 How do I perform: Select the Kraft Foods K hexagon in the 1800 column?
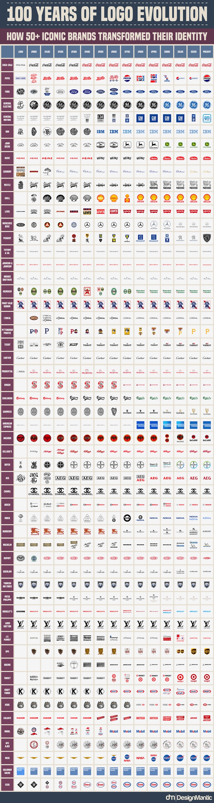21,691
